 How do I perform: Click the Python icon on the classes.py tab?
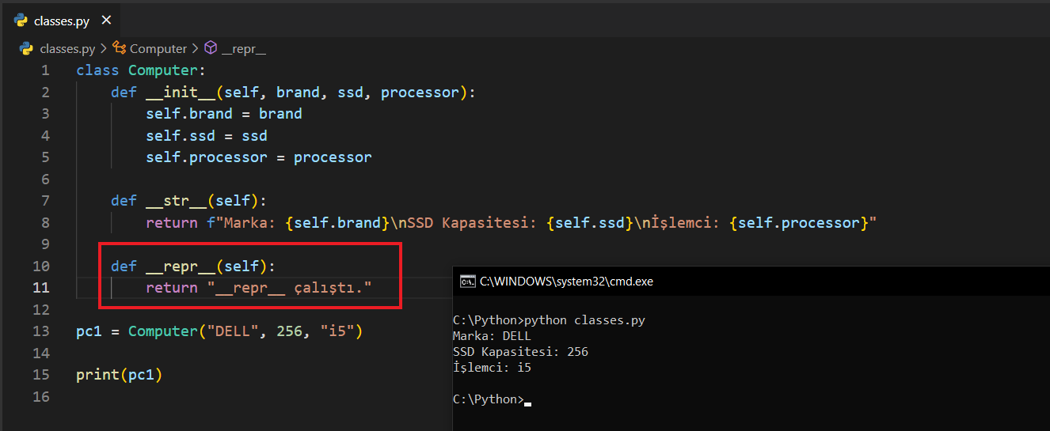21,21
